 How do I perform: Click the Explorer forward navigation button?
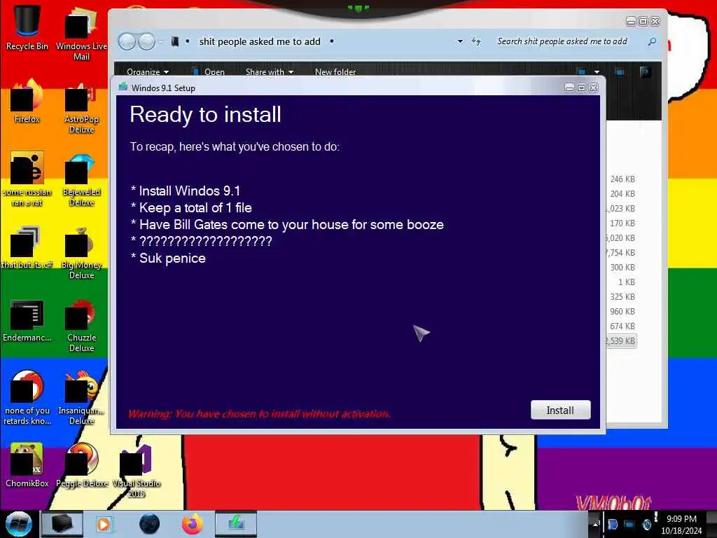tap(146, 41)
